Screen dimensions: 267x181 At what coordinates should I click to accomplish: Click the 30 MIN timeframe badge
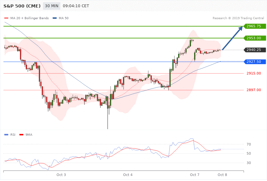pos(52,6)
